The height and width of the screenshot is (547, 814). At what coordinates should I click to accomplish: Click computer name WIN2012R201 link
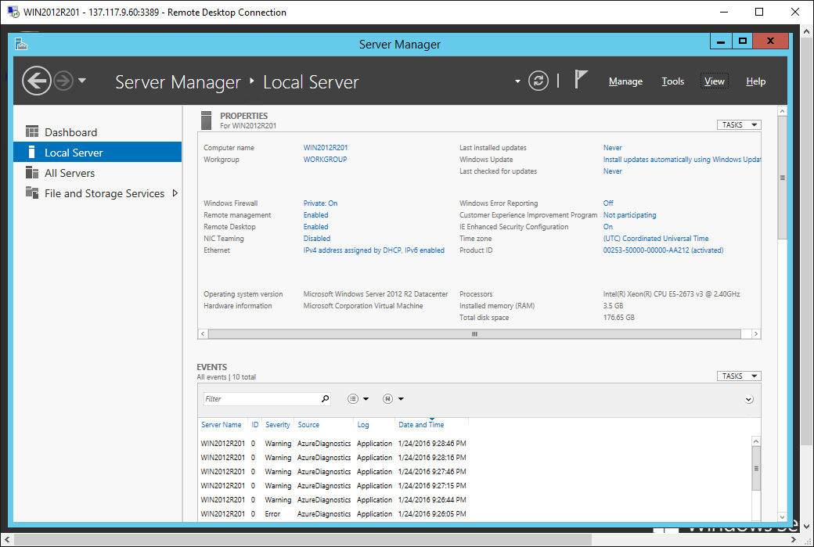tap(326, 148)
